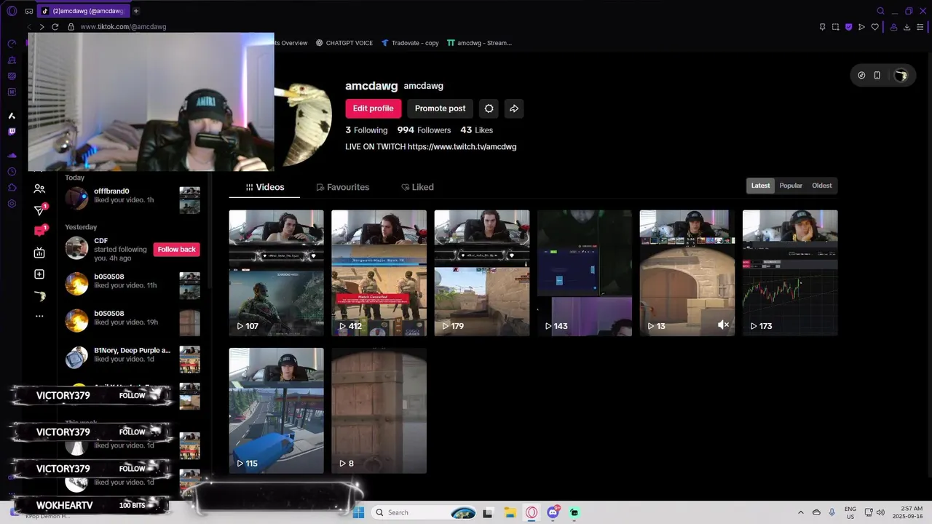Switch to the Videos tab
932x524 pixels.
click(x=264, y=187)
